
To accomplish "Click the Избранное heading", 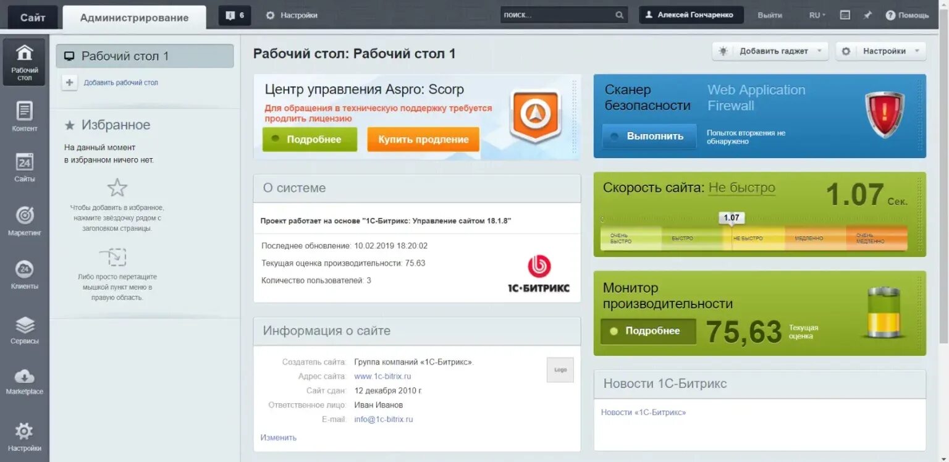I will click(x=116, y=125).
